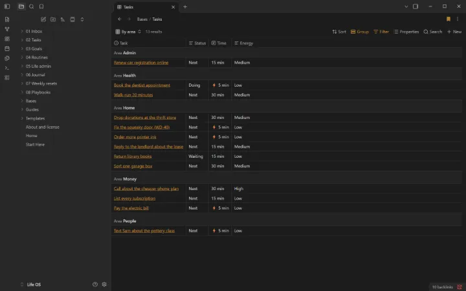Viewport: 466px width, 291px height.
Task: Click the create new base ribbon icon
Action: coord(7,78)
